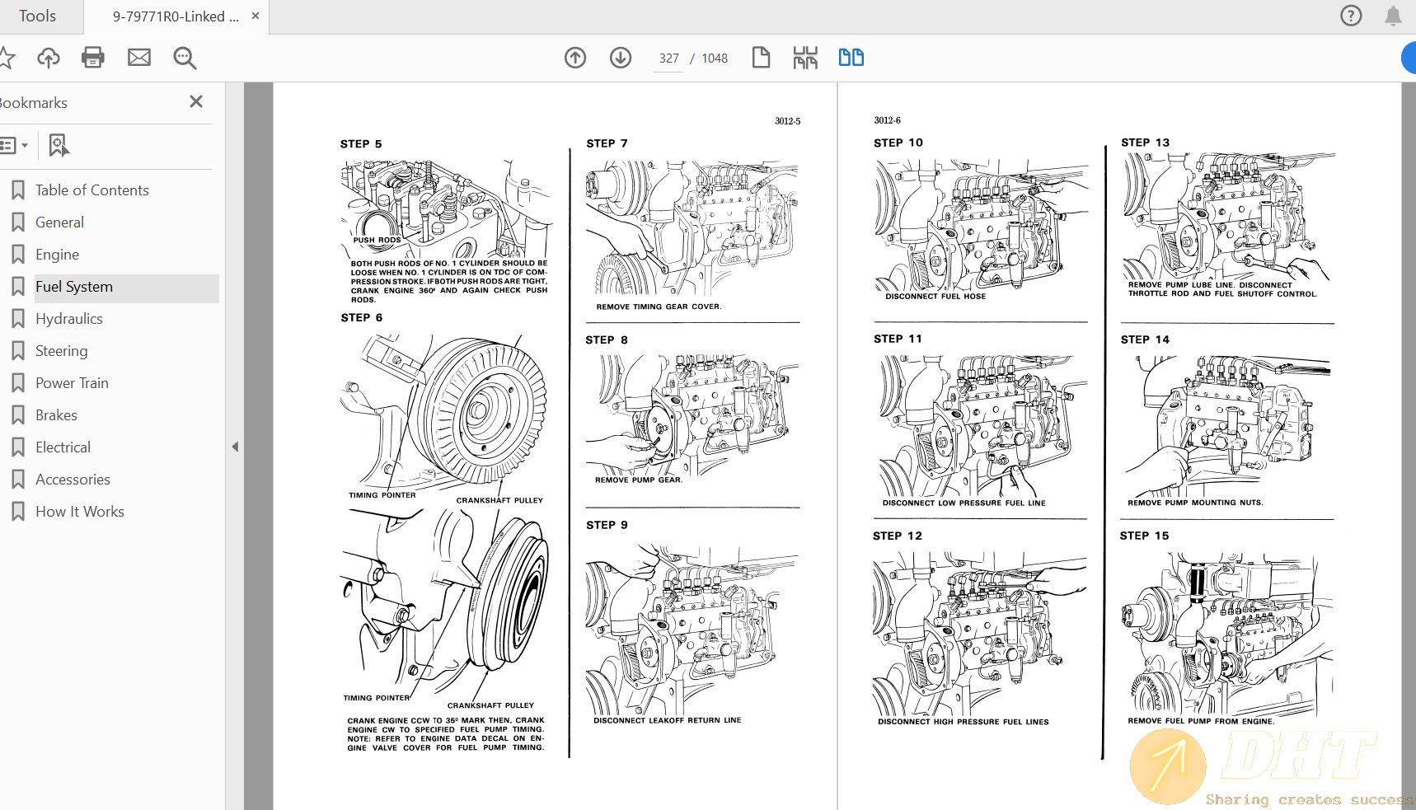Edit the page number field showing 327

(668, 58)
